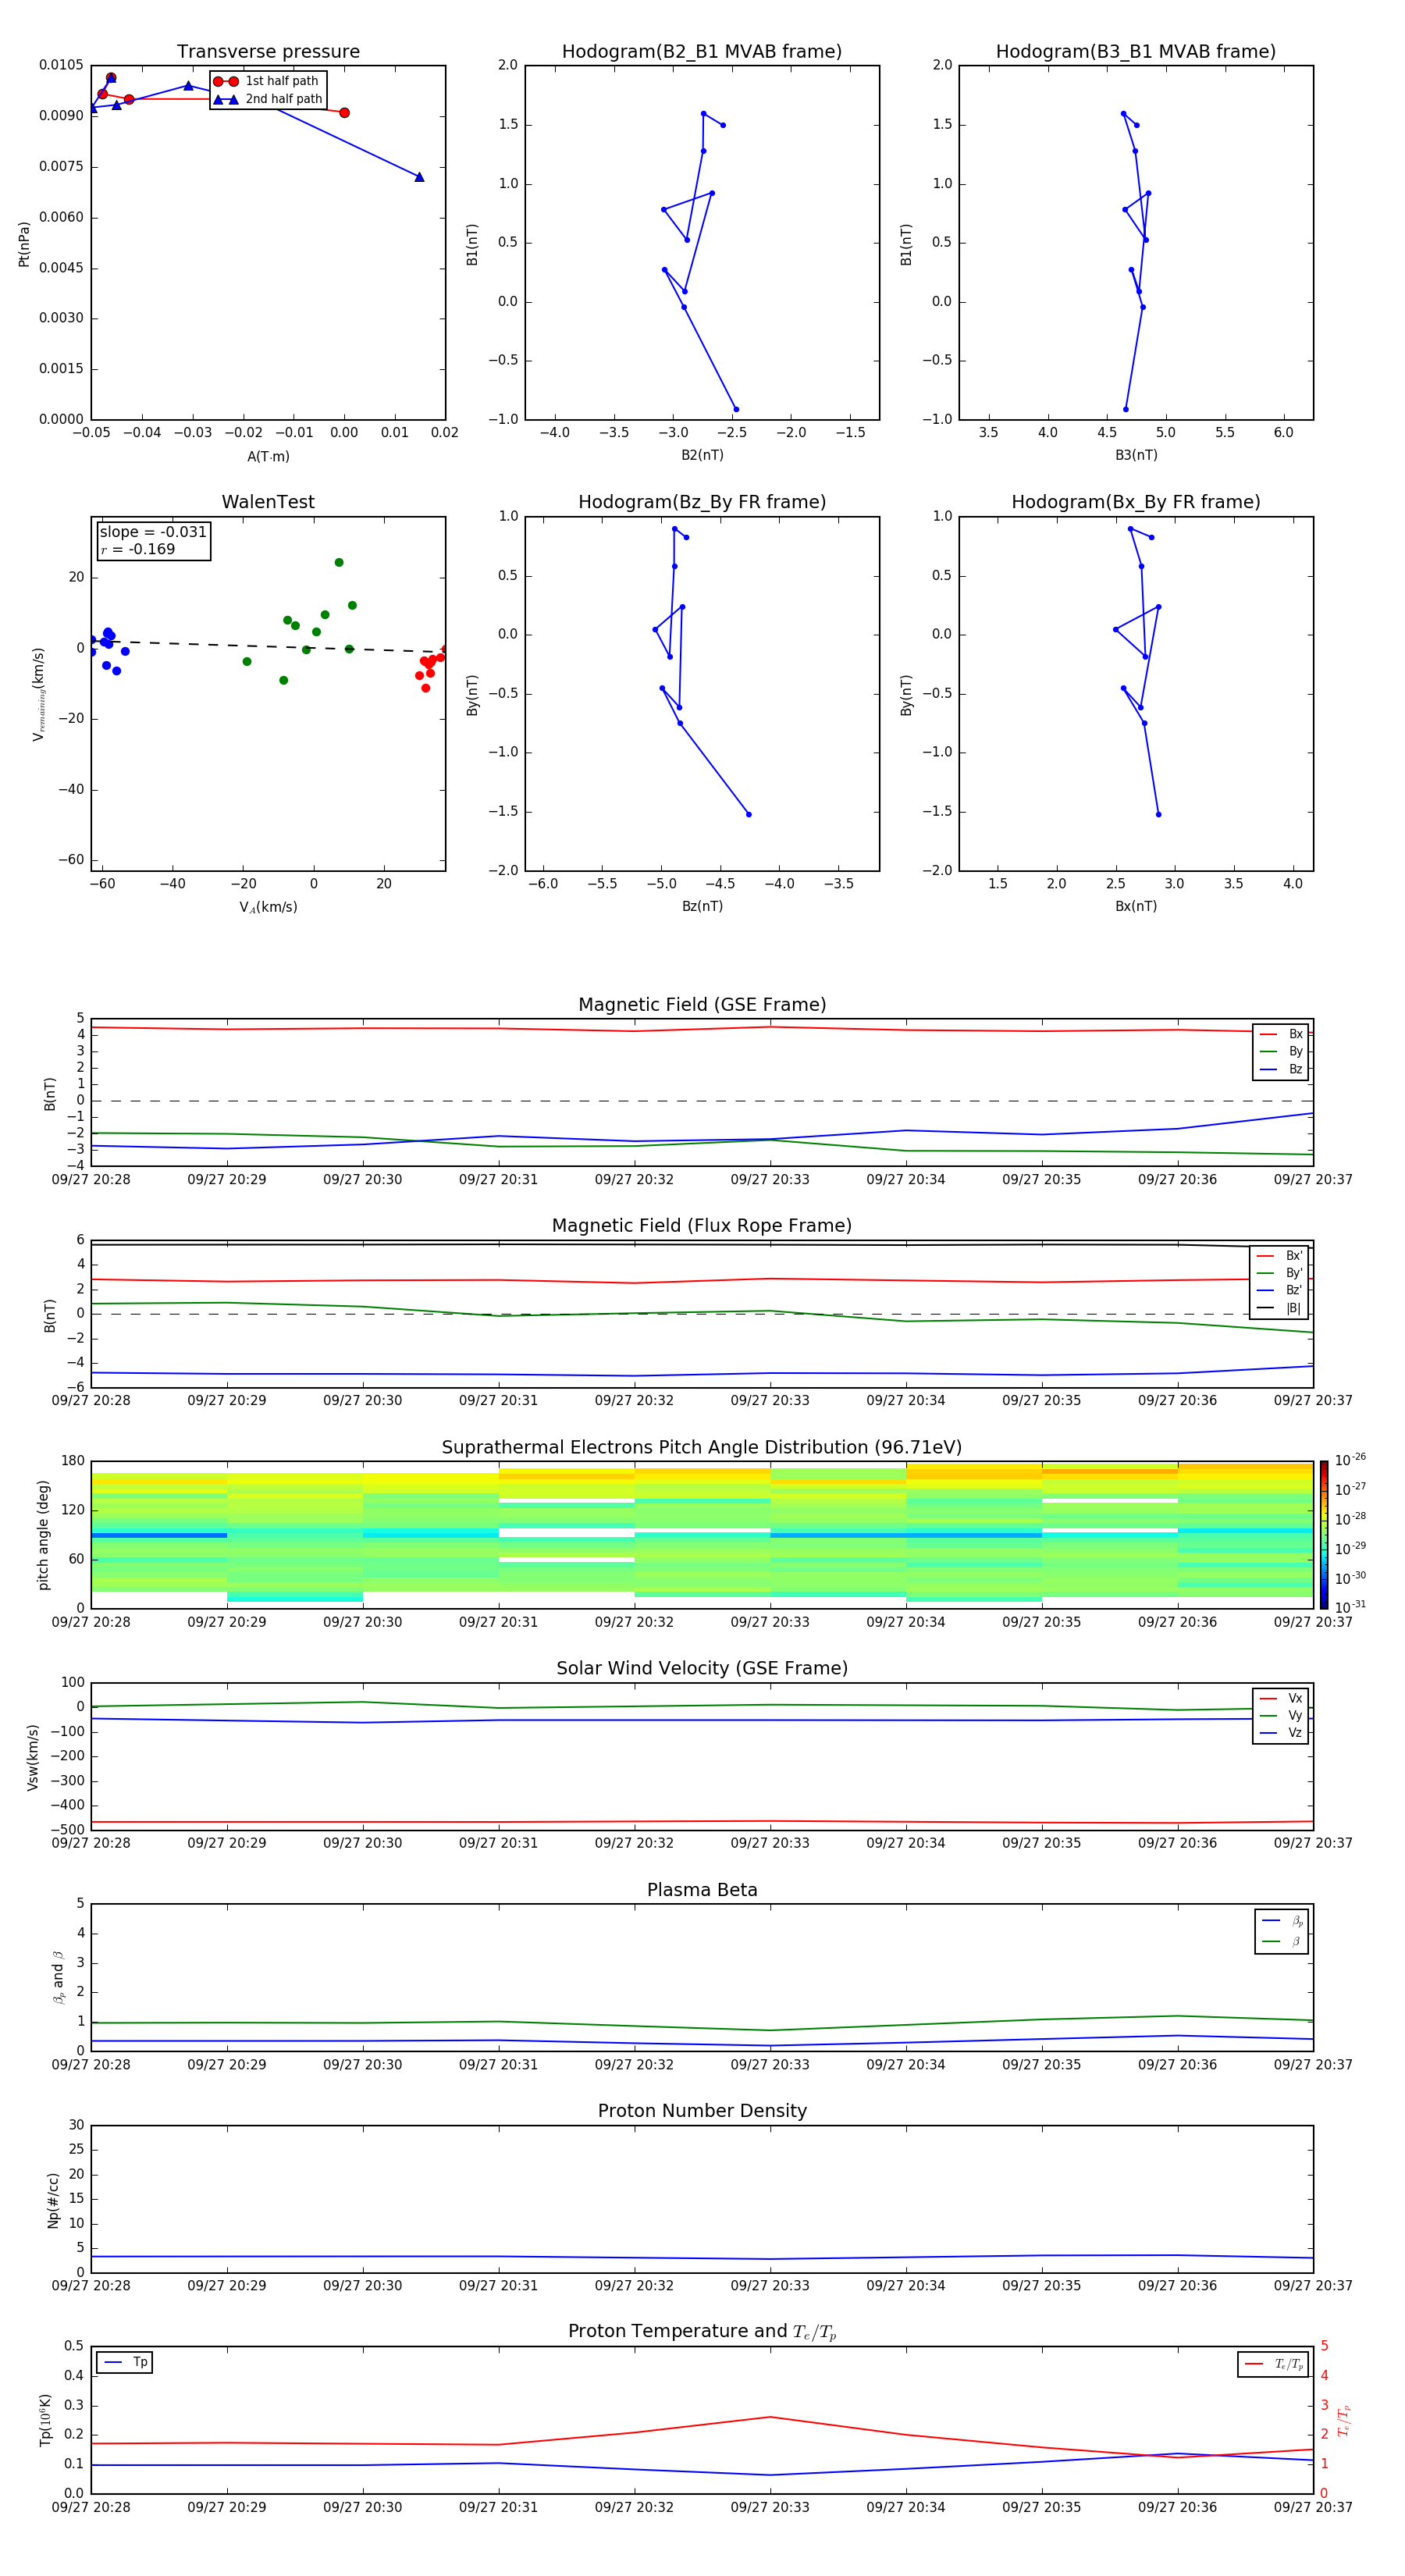Click the 'pitch angle (deg)' axis label
The height and width of the screenshot is (2576, 1405).
click(43, 1535)
